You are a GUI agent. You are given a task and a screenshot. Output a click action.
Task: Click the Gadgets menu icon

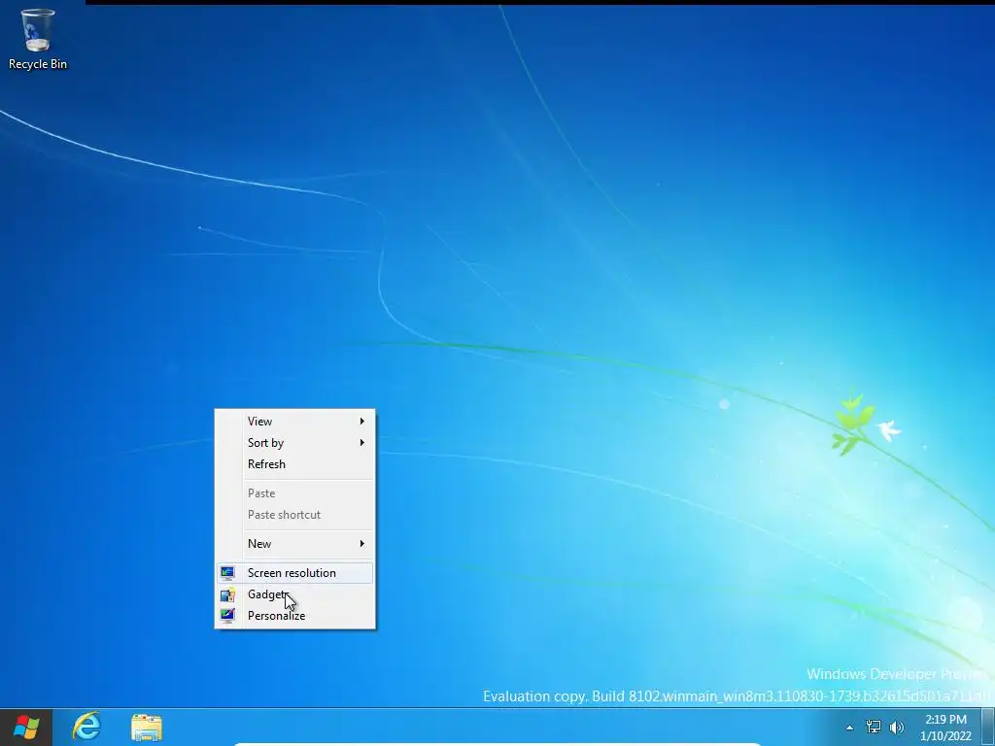(x=227, y=595)
